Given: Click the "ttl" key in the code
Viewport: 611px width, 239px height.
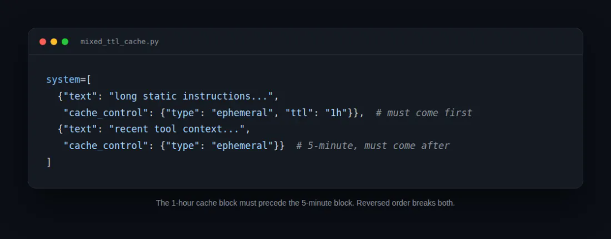Looking at the screenshot, I should pos(299,113).
